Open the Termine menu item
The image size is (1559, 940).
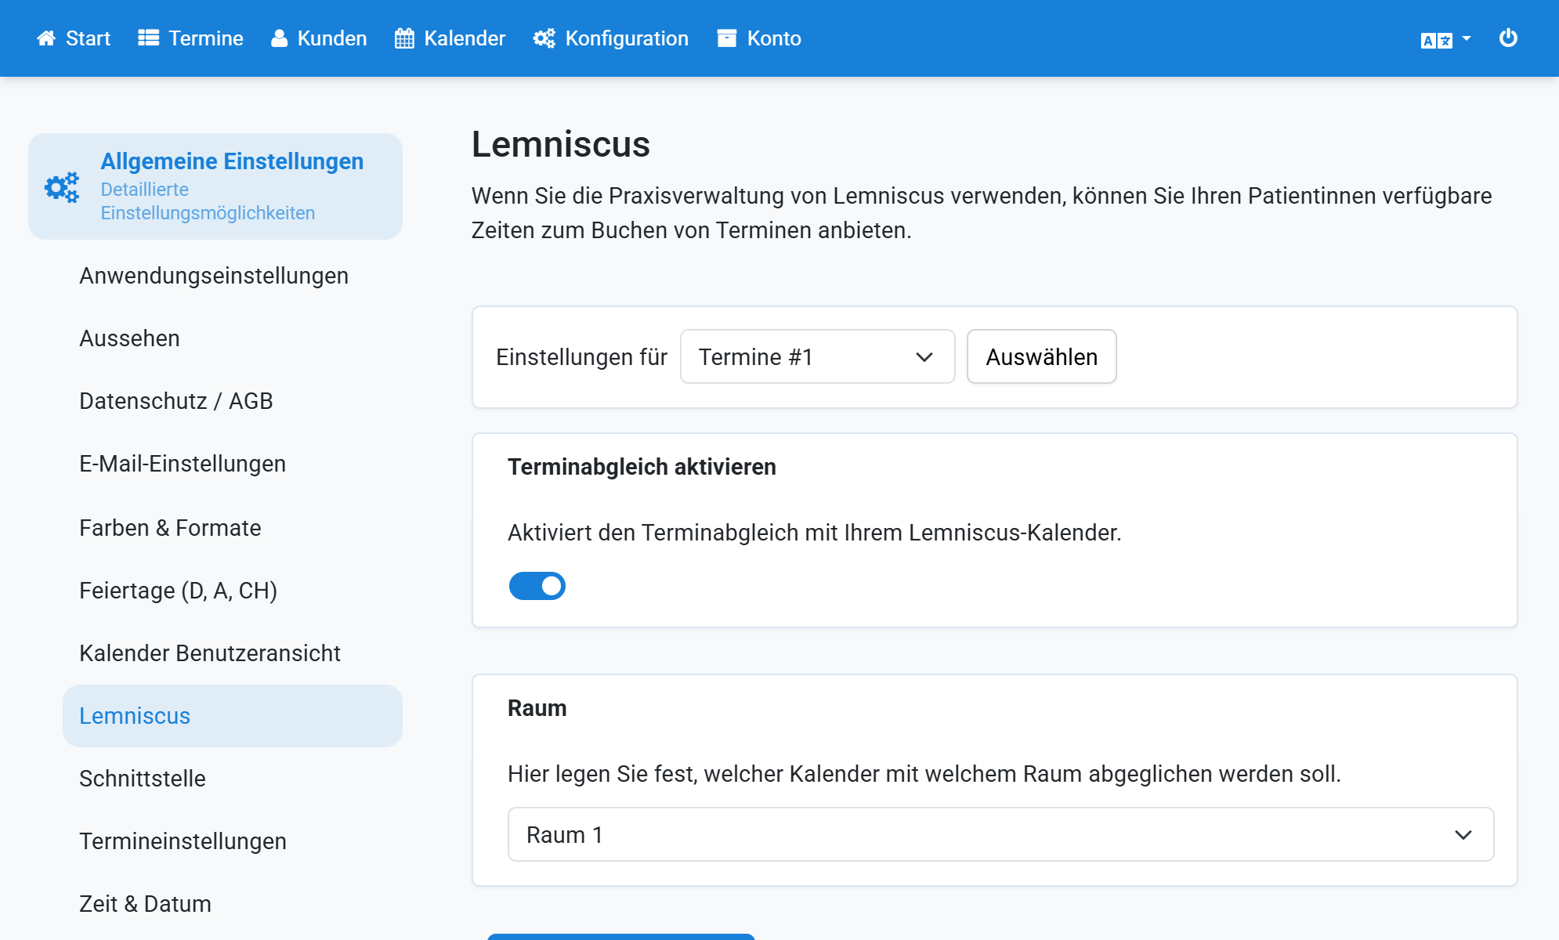pos(190,38)
